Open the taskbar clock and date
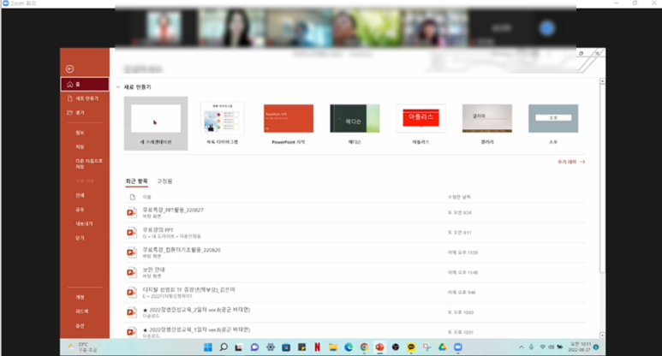Image resolution: width=662 pixels, height=356 pixels. click(x=579, y=347)
